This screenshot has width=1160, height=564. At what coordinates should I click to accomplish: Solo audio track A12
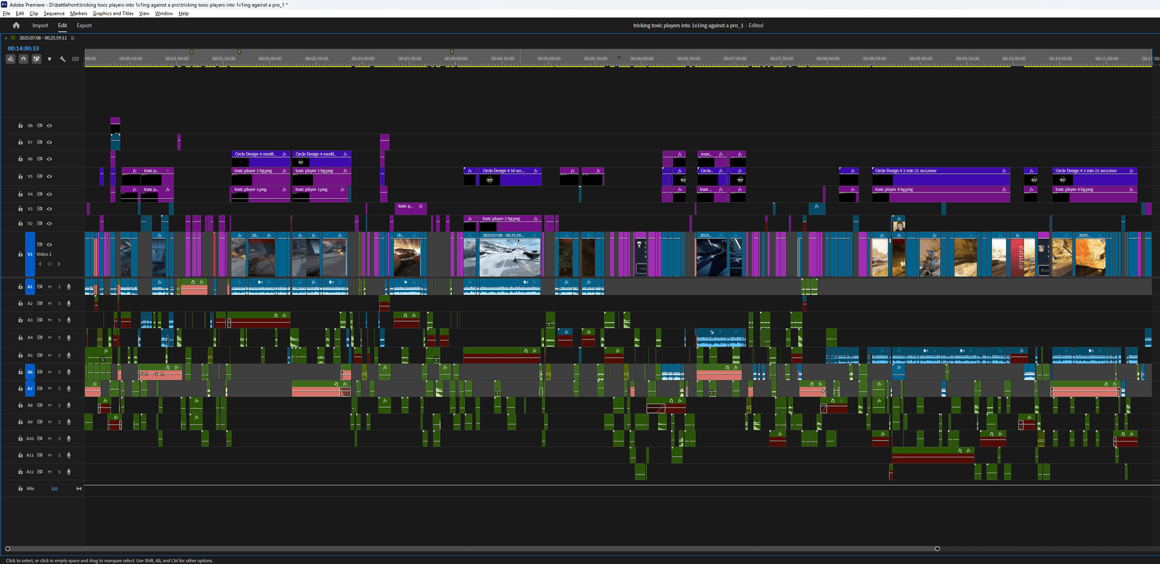[x=59, y=472]
